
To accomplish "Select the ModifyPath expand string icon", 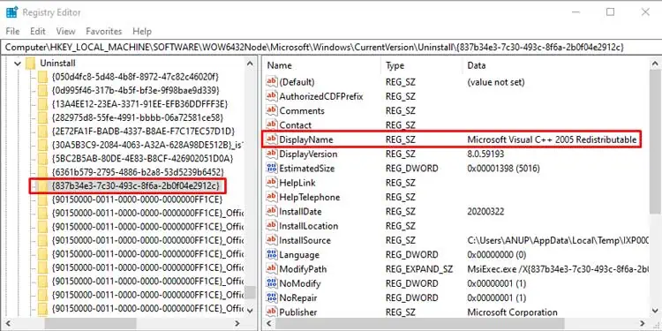I will pos(272,269).
